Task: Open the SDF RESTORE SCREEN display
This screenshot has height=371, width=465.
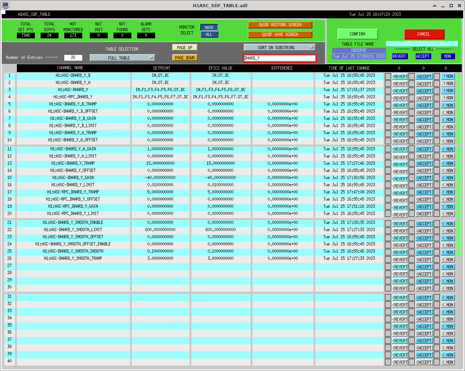Action: coord(280,25)
